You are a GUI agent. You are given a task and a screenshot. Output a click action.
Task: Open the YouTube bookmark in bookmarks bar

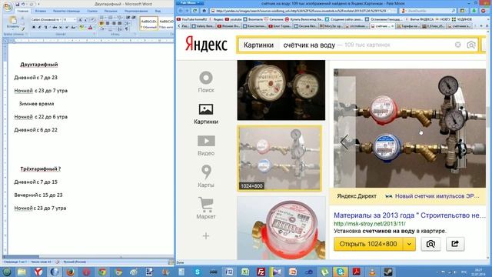tap(192, 19)
